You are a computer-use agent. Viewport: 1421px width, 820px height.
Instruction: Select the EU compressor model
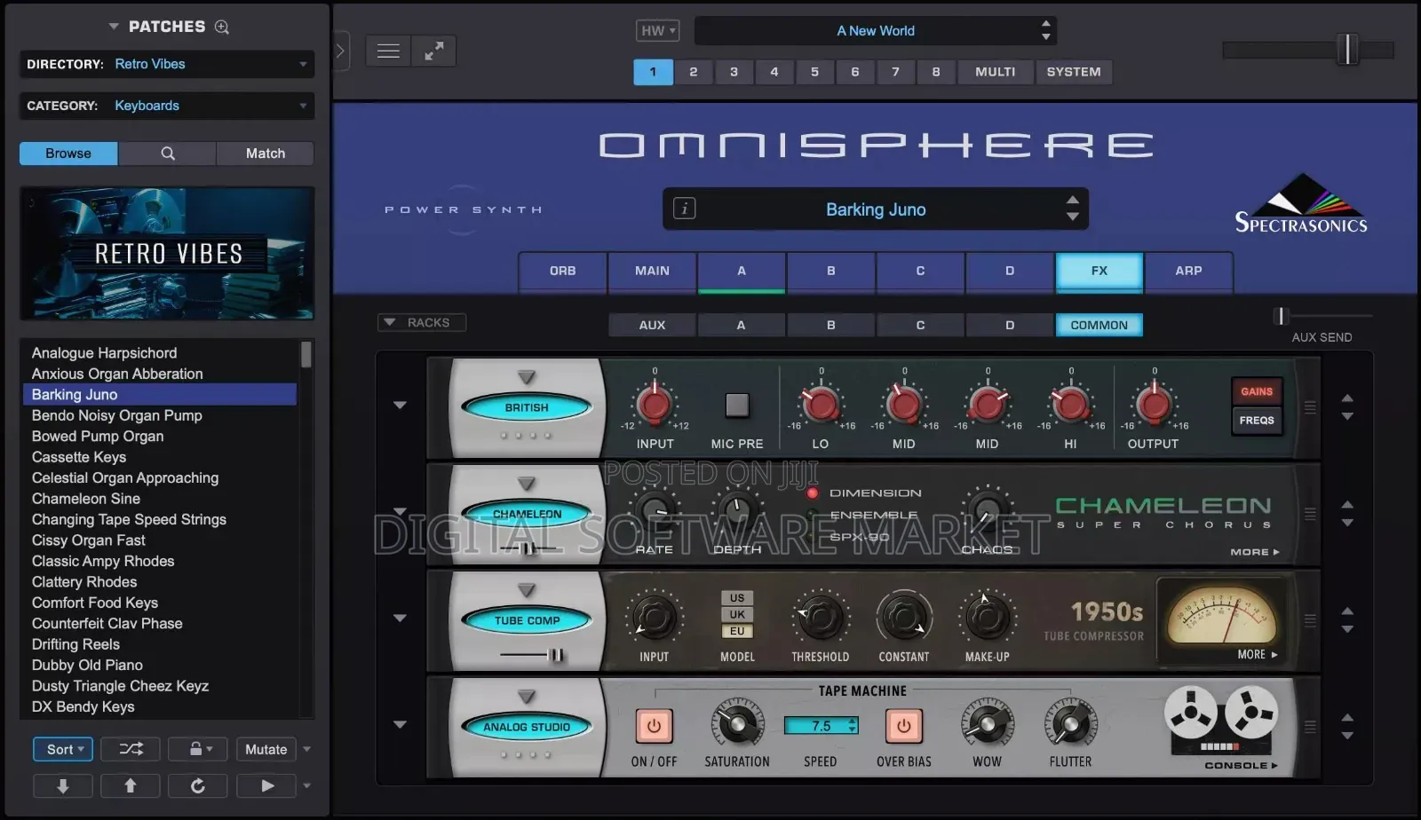click(x=737, y=631)
